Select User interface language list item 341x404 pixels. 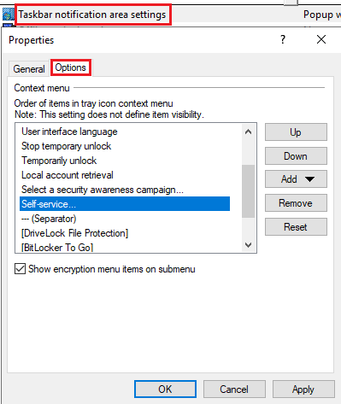click(x=125, y=132)
